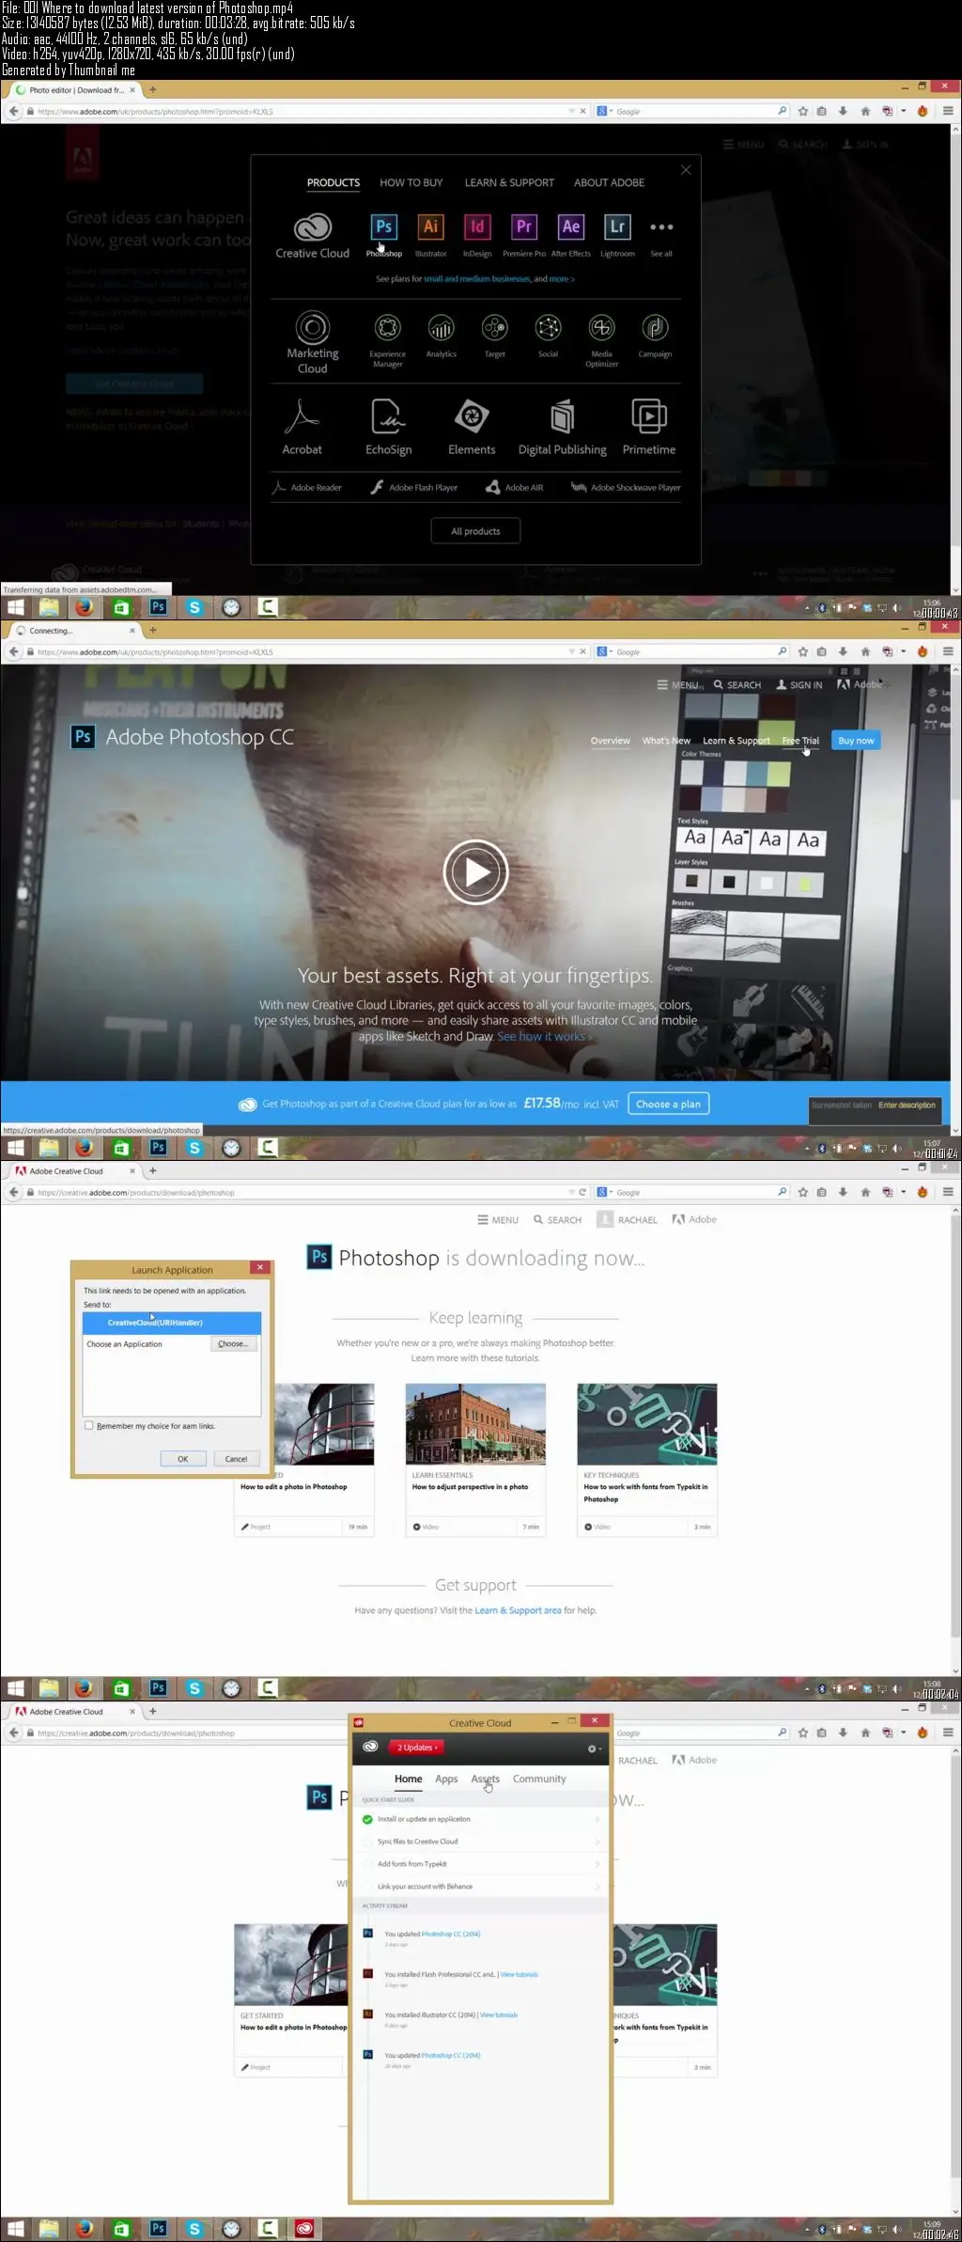
Task: Open Overview in the Photoshop CC page nav
Action: click(611, 741)
